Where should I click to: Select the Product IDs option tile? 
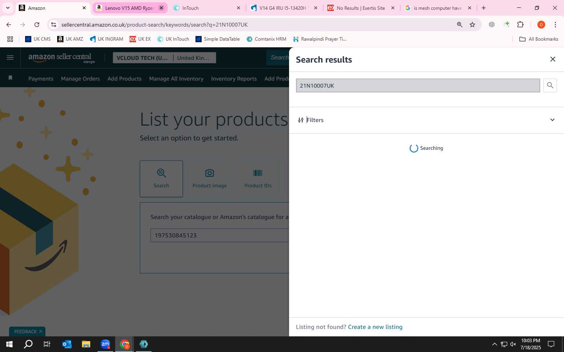(258, 179)
